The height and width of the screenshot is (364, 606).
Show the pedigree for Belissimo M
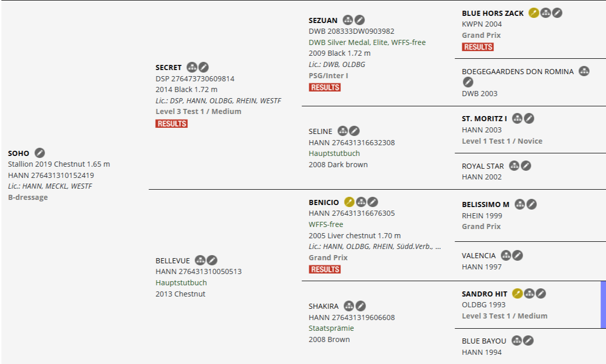[x=520, y=204]
